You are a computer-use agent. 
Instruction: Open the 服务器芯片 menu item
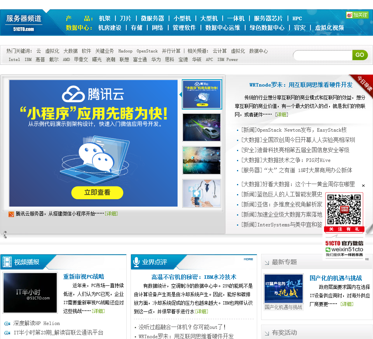[268, 18]
